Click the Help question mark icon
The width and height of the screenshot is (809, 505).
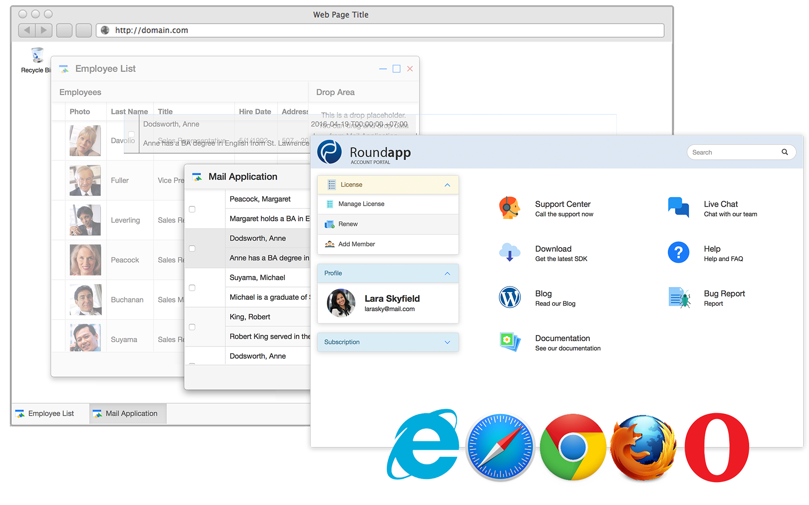[x=679, y=252]
